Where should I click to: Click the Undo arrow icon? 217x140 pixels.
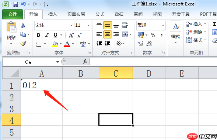pyautogui.click(x=24, y=4)
